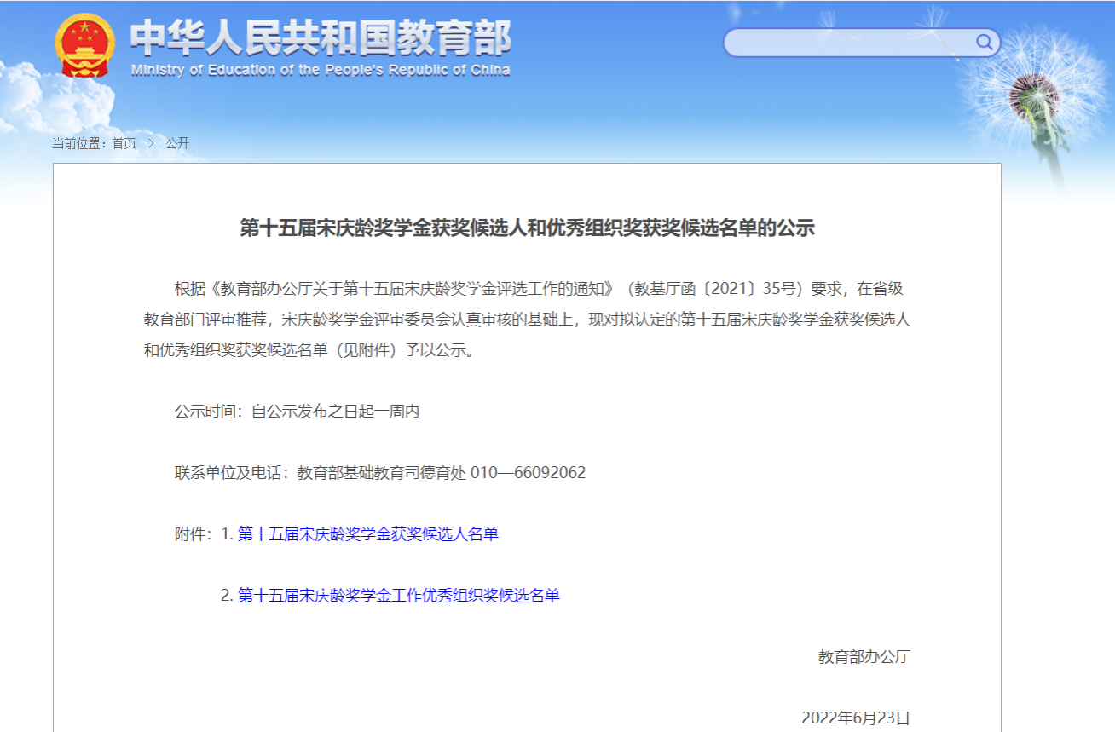
Task: Click the 中华人民共和国教育部 site title
Action: coord(321,37)
